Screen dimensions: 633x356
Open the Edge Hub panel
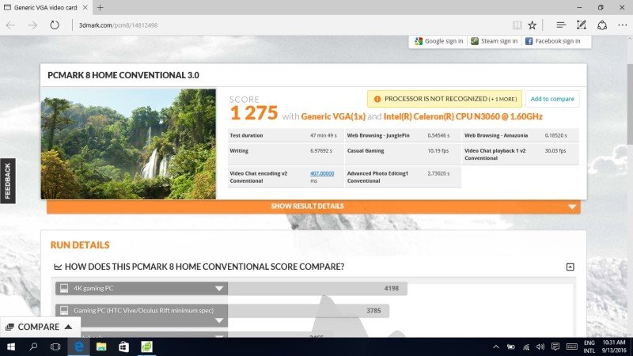coord(560,25)
